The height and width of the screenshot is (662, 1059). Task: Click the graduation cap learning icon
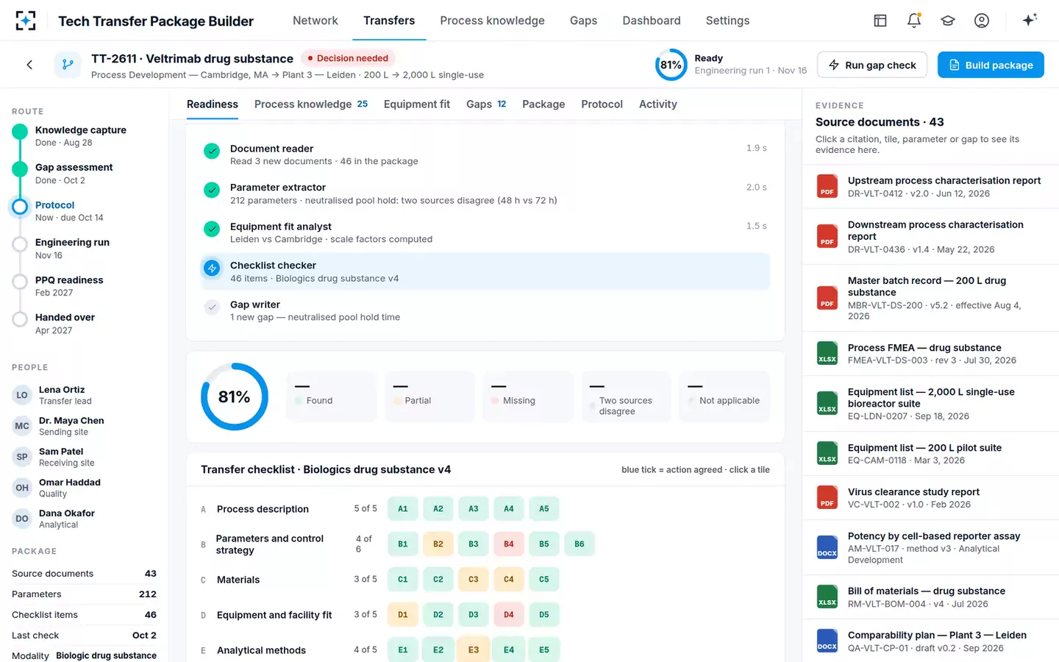[x=948, y=21]
